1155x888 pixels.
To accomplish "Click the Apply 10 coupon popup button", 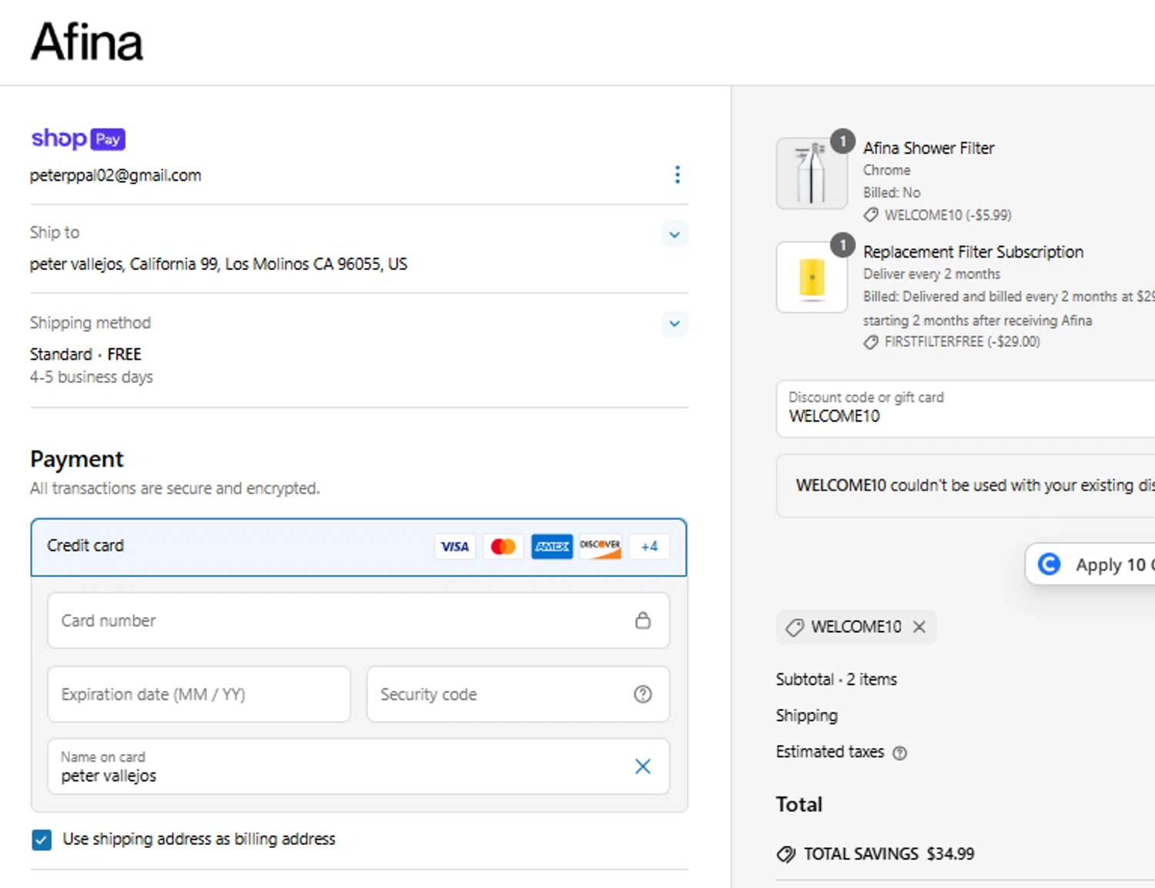I will (x=1090, y=565).
